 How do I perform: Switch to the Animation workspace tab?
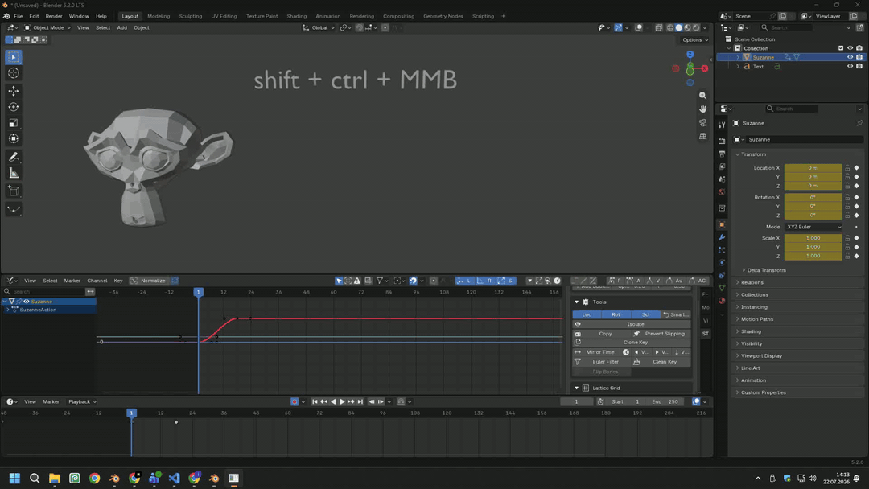coord(328,16)
